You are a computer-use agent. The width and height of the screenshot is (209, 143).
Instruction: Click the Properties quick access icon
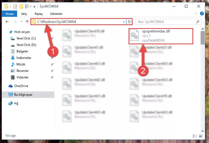15,6
